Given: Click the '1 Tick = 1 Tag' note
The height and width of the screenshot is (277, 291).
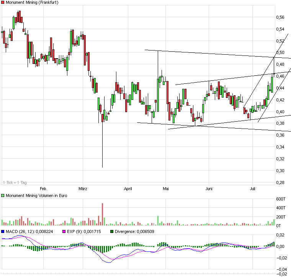Looking at the screenshot, I should (x=15, y=182).
